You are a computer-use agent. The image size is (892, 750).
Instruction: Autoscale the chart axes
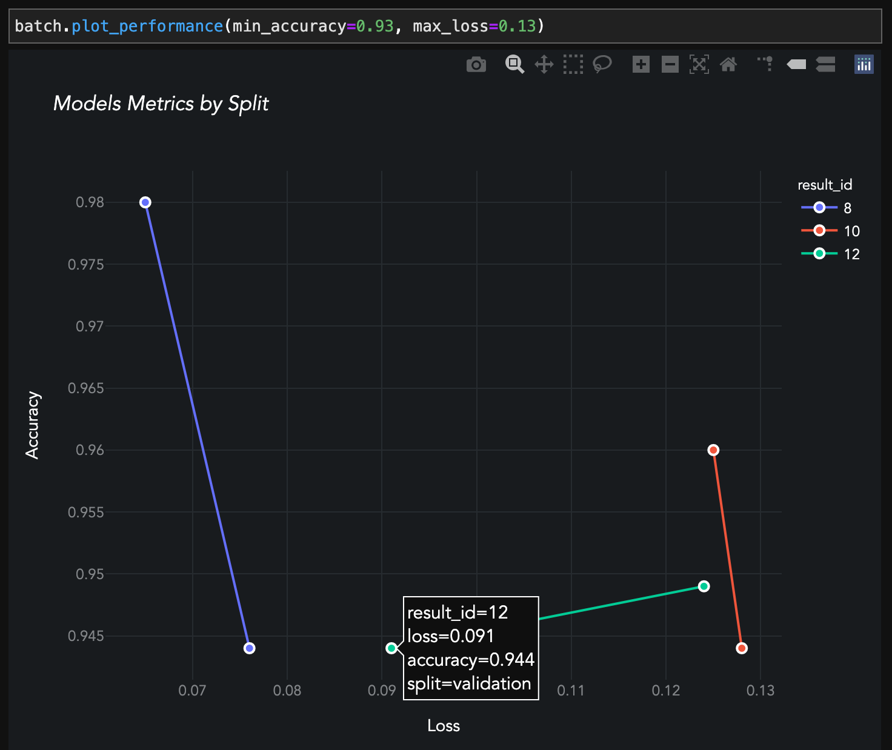click(699, 64)
